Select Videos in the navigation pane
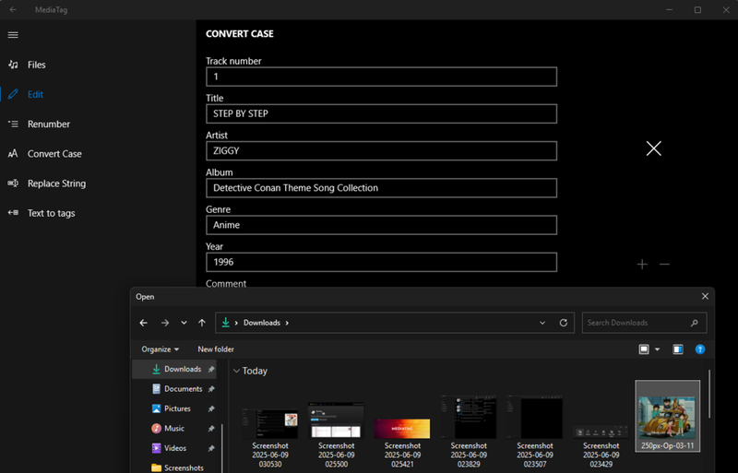Screen dimensions: 738x473 (x=176, y=448)
